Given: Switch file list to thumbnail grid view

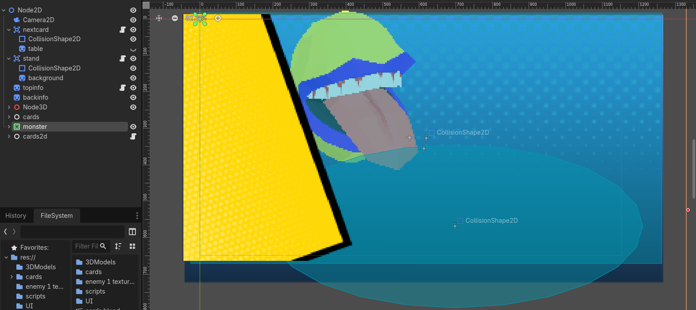Looking at the screenshot, I should tap(132, 246).
